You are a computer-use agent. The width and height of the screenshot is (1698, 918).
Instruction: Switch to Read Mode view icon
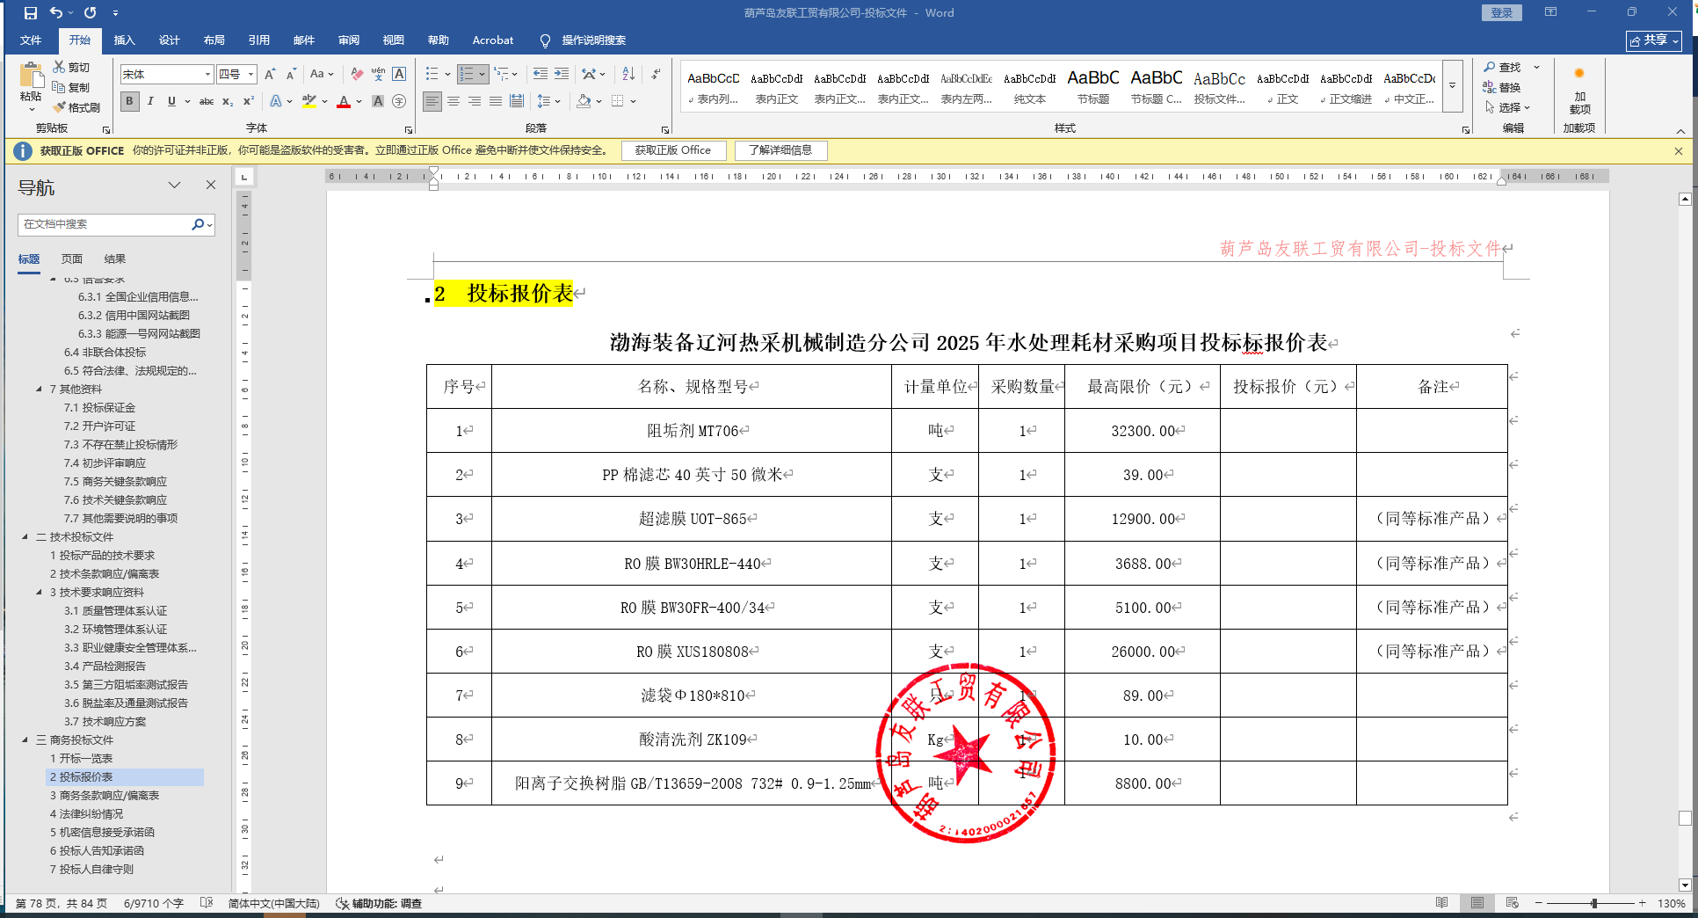click(1441, 903)
